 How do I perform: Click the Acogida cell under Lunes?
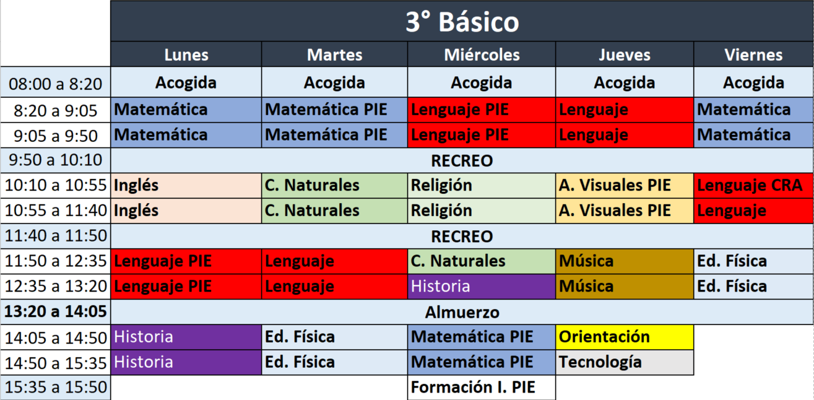pos(186,83)
